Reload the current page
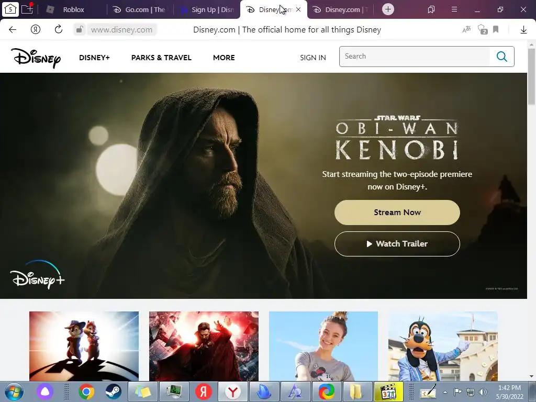The width and height of the screenshot is (536, 402). [59, 29]
